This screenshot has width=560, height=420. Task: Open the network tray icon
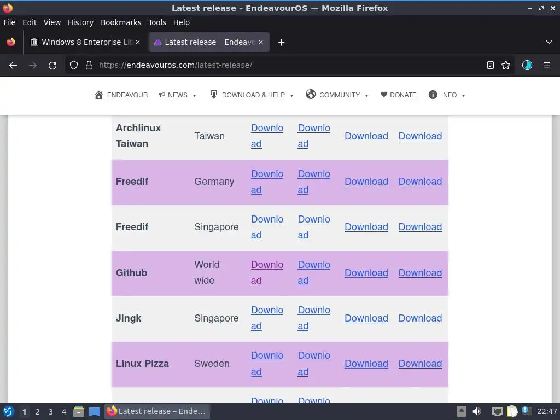497,411
